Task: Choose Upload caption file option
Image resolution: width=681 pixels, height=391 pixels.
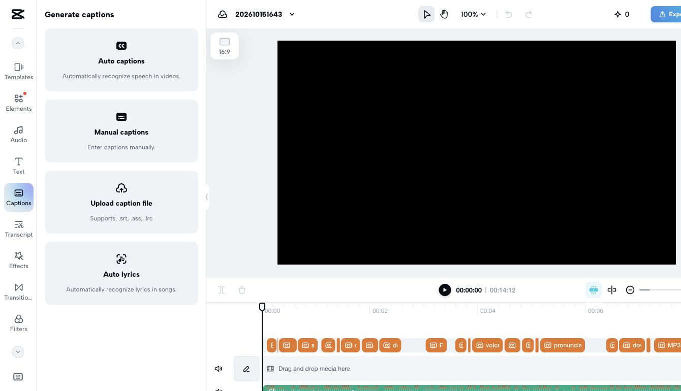Action: 121,202
